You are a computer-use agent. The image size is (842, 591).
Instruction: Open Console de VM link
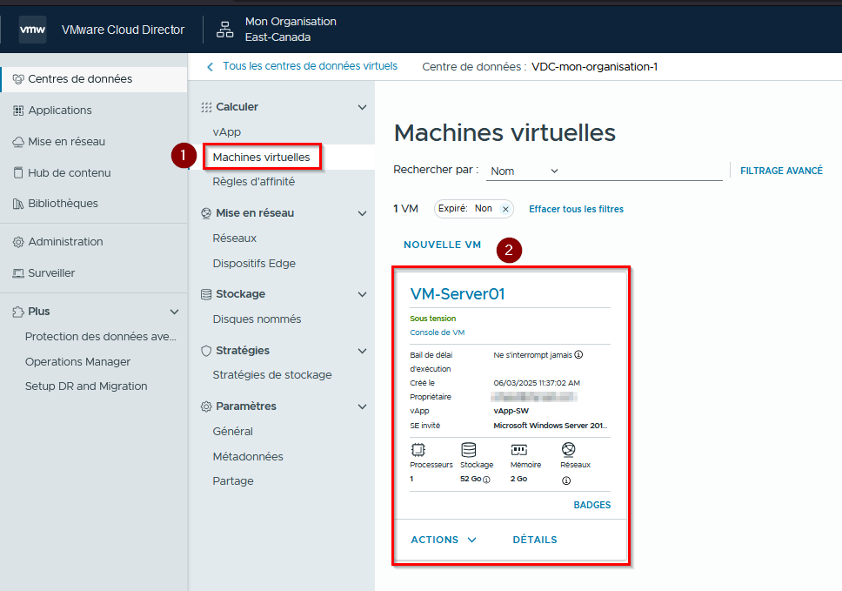tap(438, 332)
